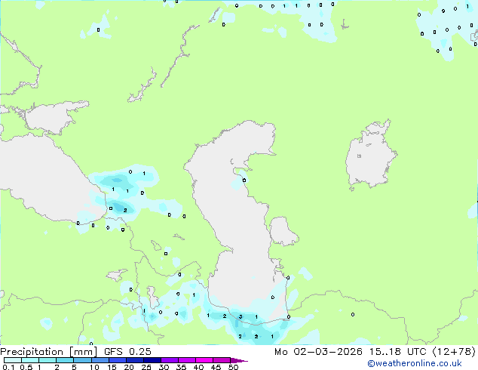Click the '25' legend scale label
The image size is (478, 370).
[x=146, y=367]
